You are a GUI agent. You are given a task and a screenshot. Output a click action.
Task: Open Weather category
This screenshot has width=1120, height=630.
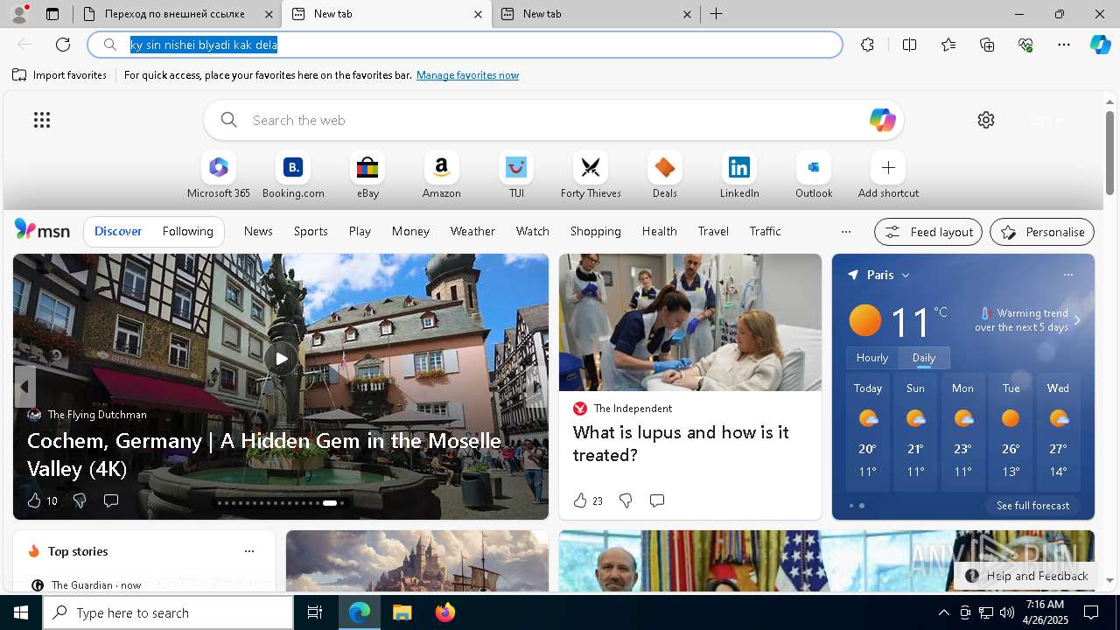[472, 231]
